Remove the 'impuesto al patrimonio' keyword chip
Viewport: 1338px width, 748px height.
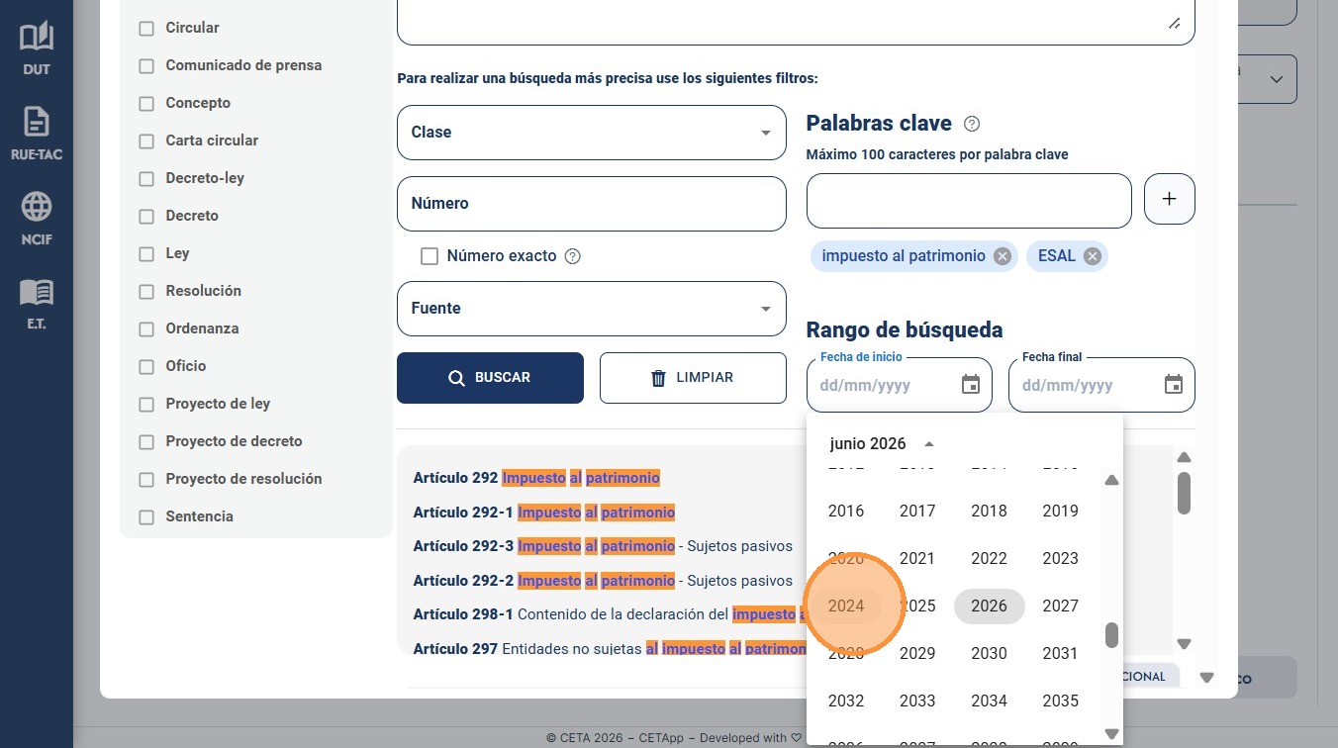point(1003,256)
